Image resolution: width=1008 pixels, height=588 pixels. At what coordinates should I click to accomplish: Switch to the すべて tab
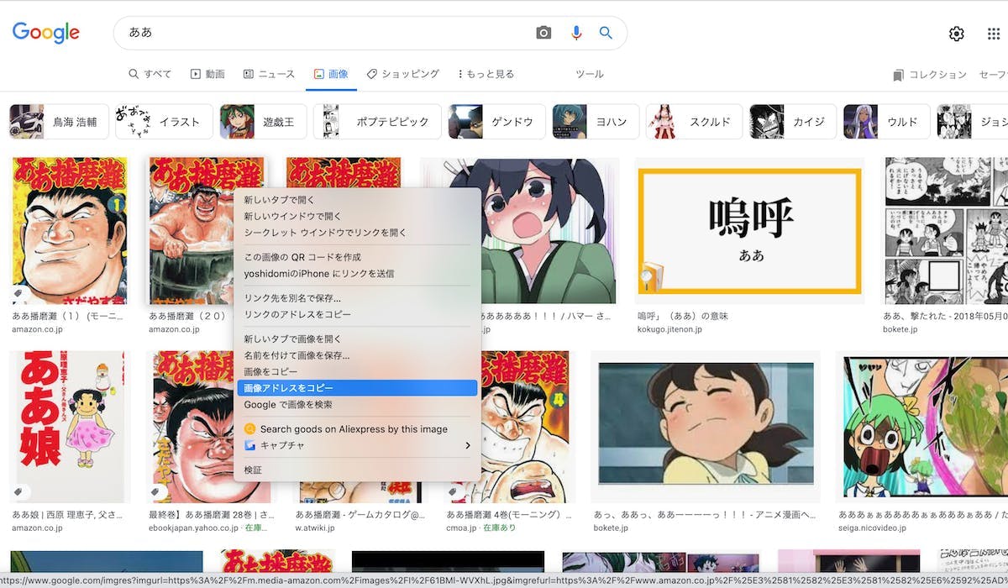coord(150,74)
